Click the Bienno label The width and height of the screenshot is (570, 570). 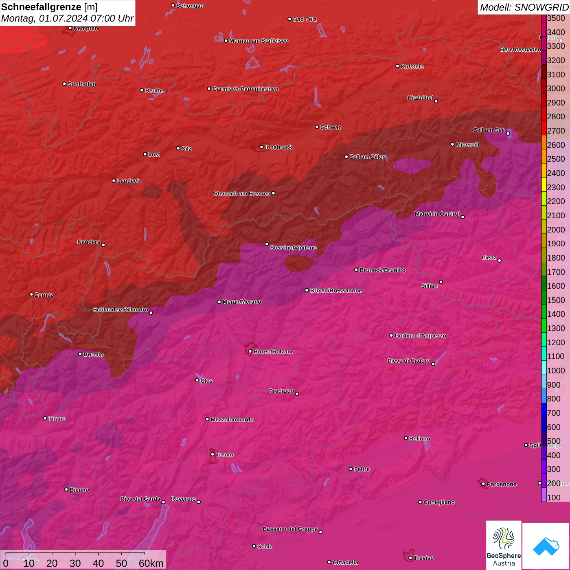point(79,490)
